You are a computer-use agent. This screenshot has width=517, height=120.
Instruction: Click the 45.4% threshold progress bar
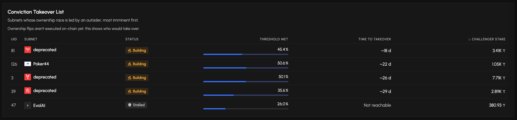click(246, 54)
